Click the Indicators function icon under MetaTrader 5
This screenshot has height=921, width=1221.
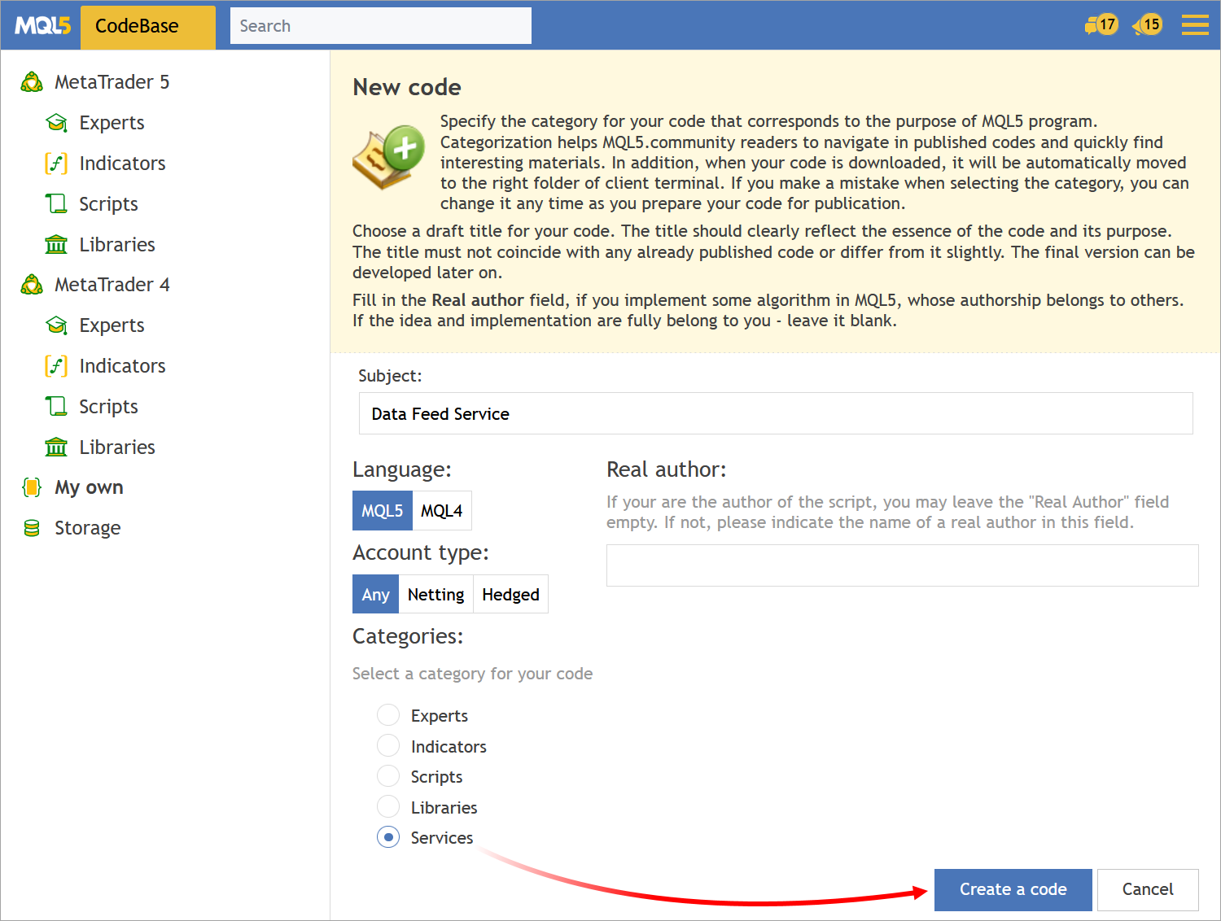[55, 163]
